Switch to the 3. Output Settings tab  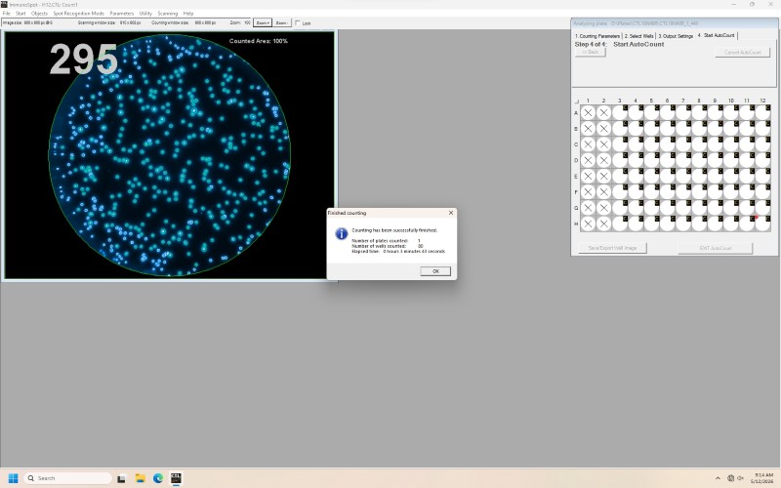point(676,36)
